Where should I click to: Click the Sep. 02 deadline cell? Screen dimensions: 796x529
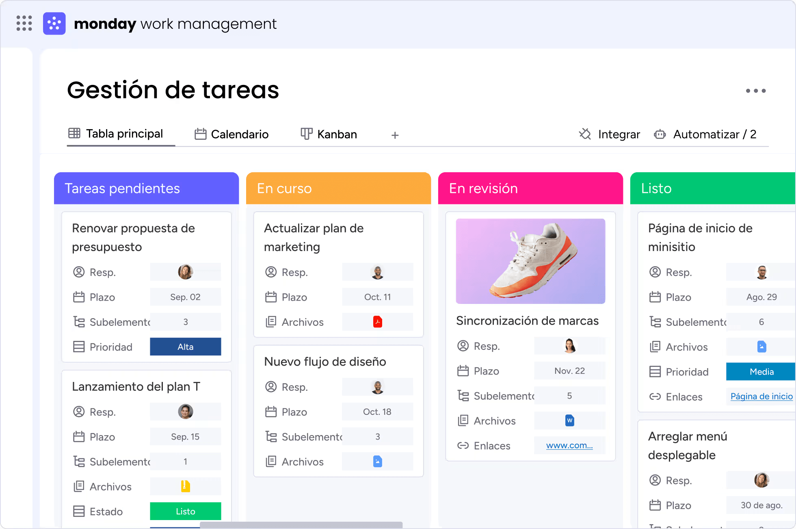point(185,297)
